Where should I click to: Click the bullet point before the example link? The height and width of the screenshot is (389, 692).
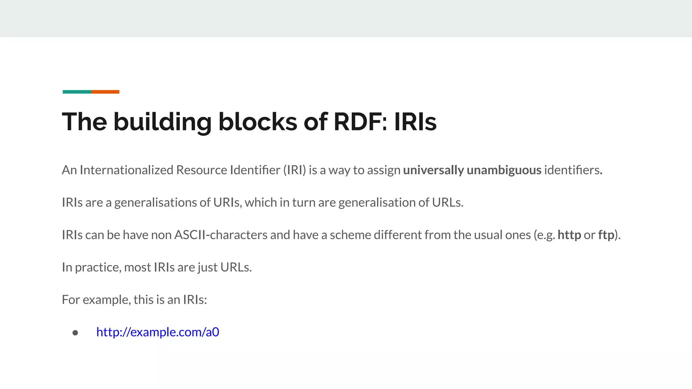coord(75,333)
